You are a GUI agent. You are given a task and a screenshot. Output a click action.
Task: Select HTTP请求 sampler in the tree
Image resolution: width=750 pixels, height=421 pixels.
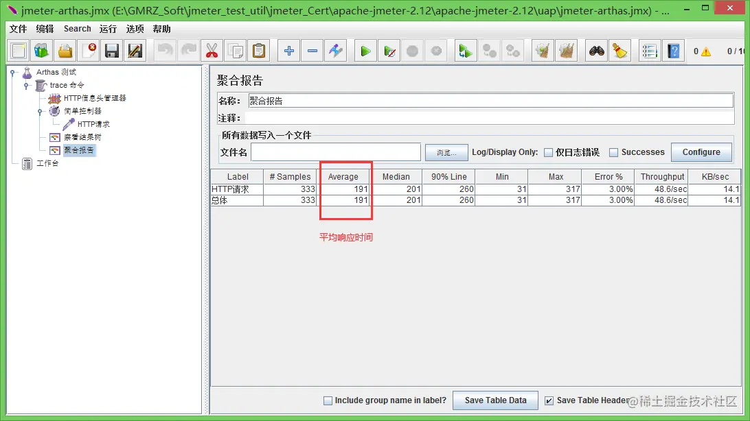(x=93, y=124)
